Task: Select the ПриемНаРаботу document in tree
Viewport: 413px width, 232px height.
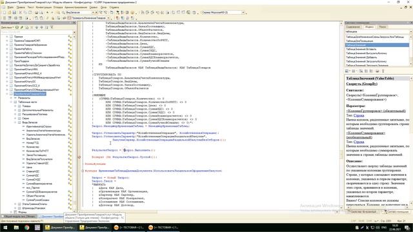Action: click(x=23, y=49)
